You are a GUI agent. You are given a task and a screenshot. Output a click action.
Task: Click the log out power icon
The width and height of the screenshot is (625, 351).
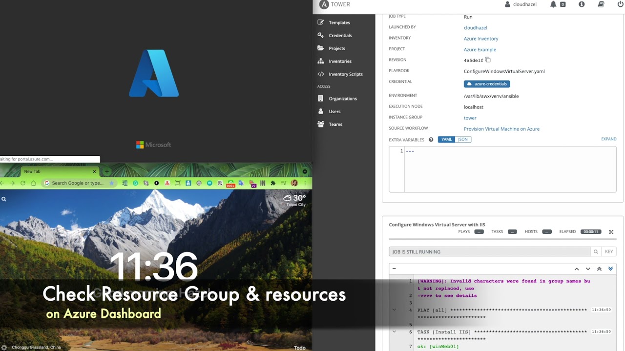point(621,4)
